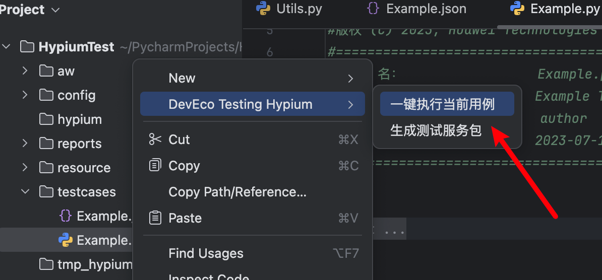Select 一键执行当前用例 menu item
Screen dimensions: 602x280
442,104
